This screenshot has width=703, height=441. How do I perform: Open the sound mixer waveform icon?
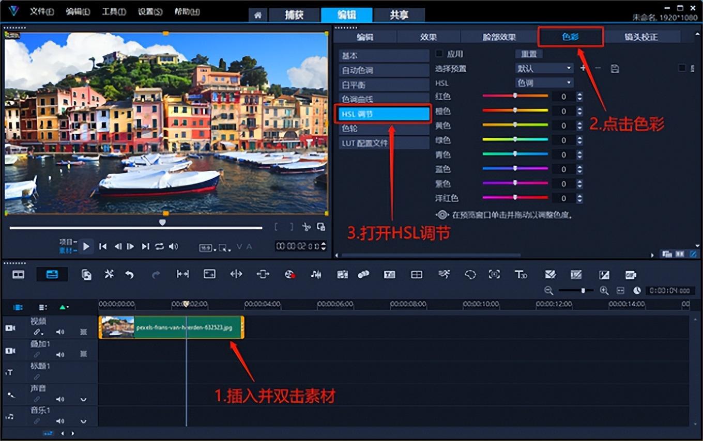(x=316, y=275)
